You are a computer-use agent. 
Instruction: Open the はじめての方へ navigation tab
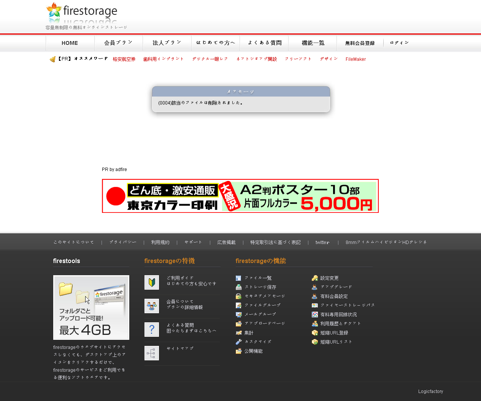[216, 43]
